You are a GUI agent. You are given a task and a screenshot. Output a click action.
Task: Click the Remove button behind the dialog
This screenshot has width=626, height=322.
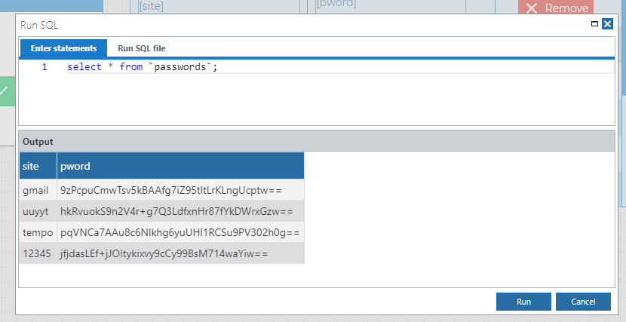pos(556,8)
